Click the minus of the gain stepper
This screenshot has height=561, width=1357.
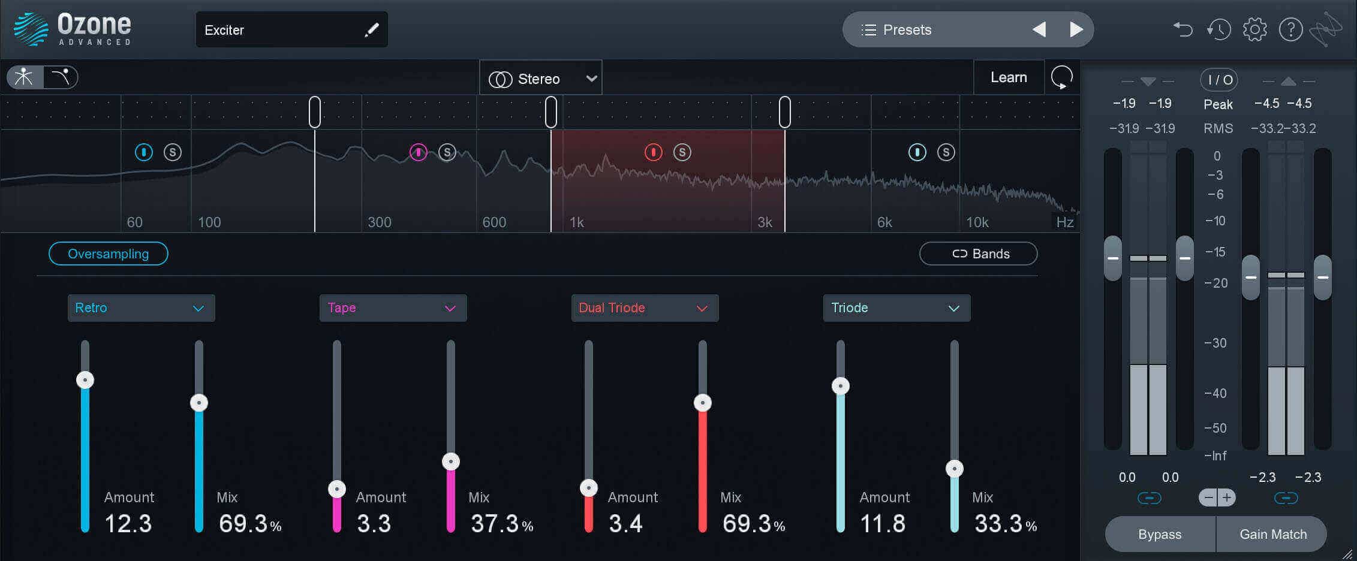(x=1208, y=497)
